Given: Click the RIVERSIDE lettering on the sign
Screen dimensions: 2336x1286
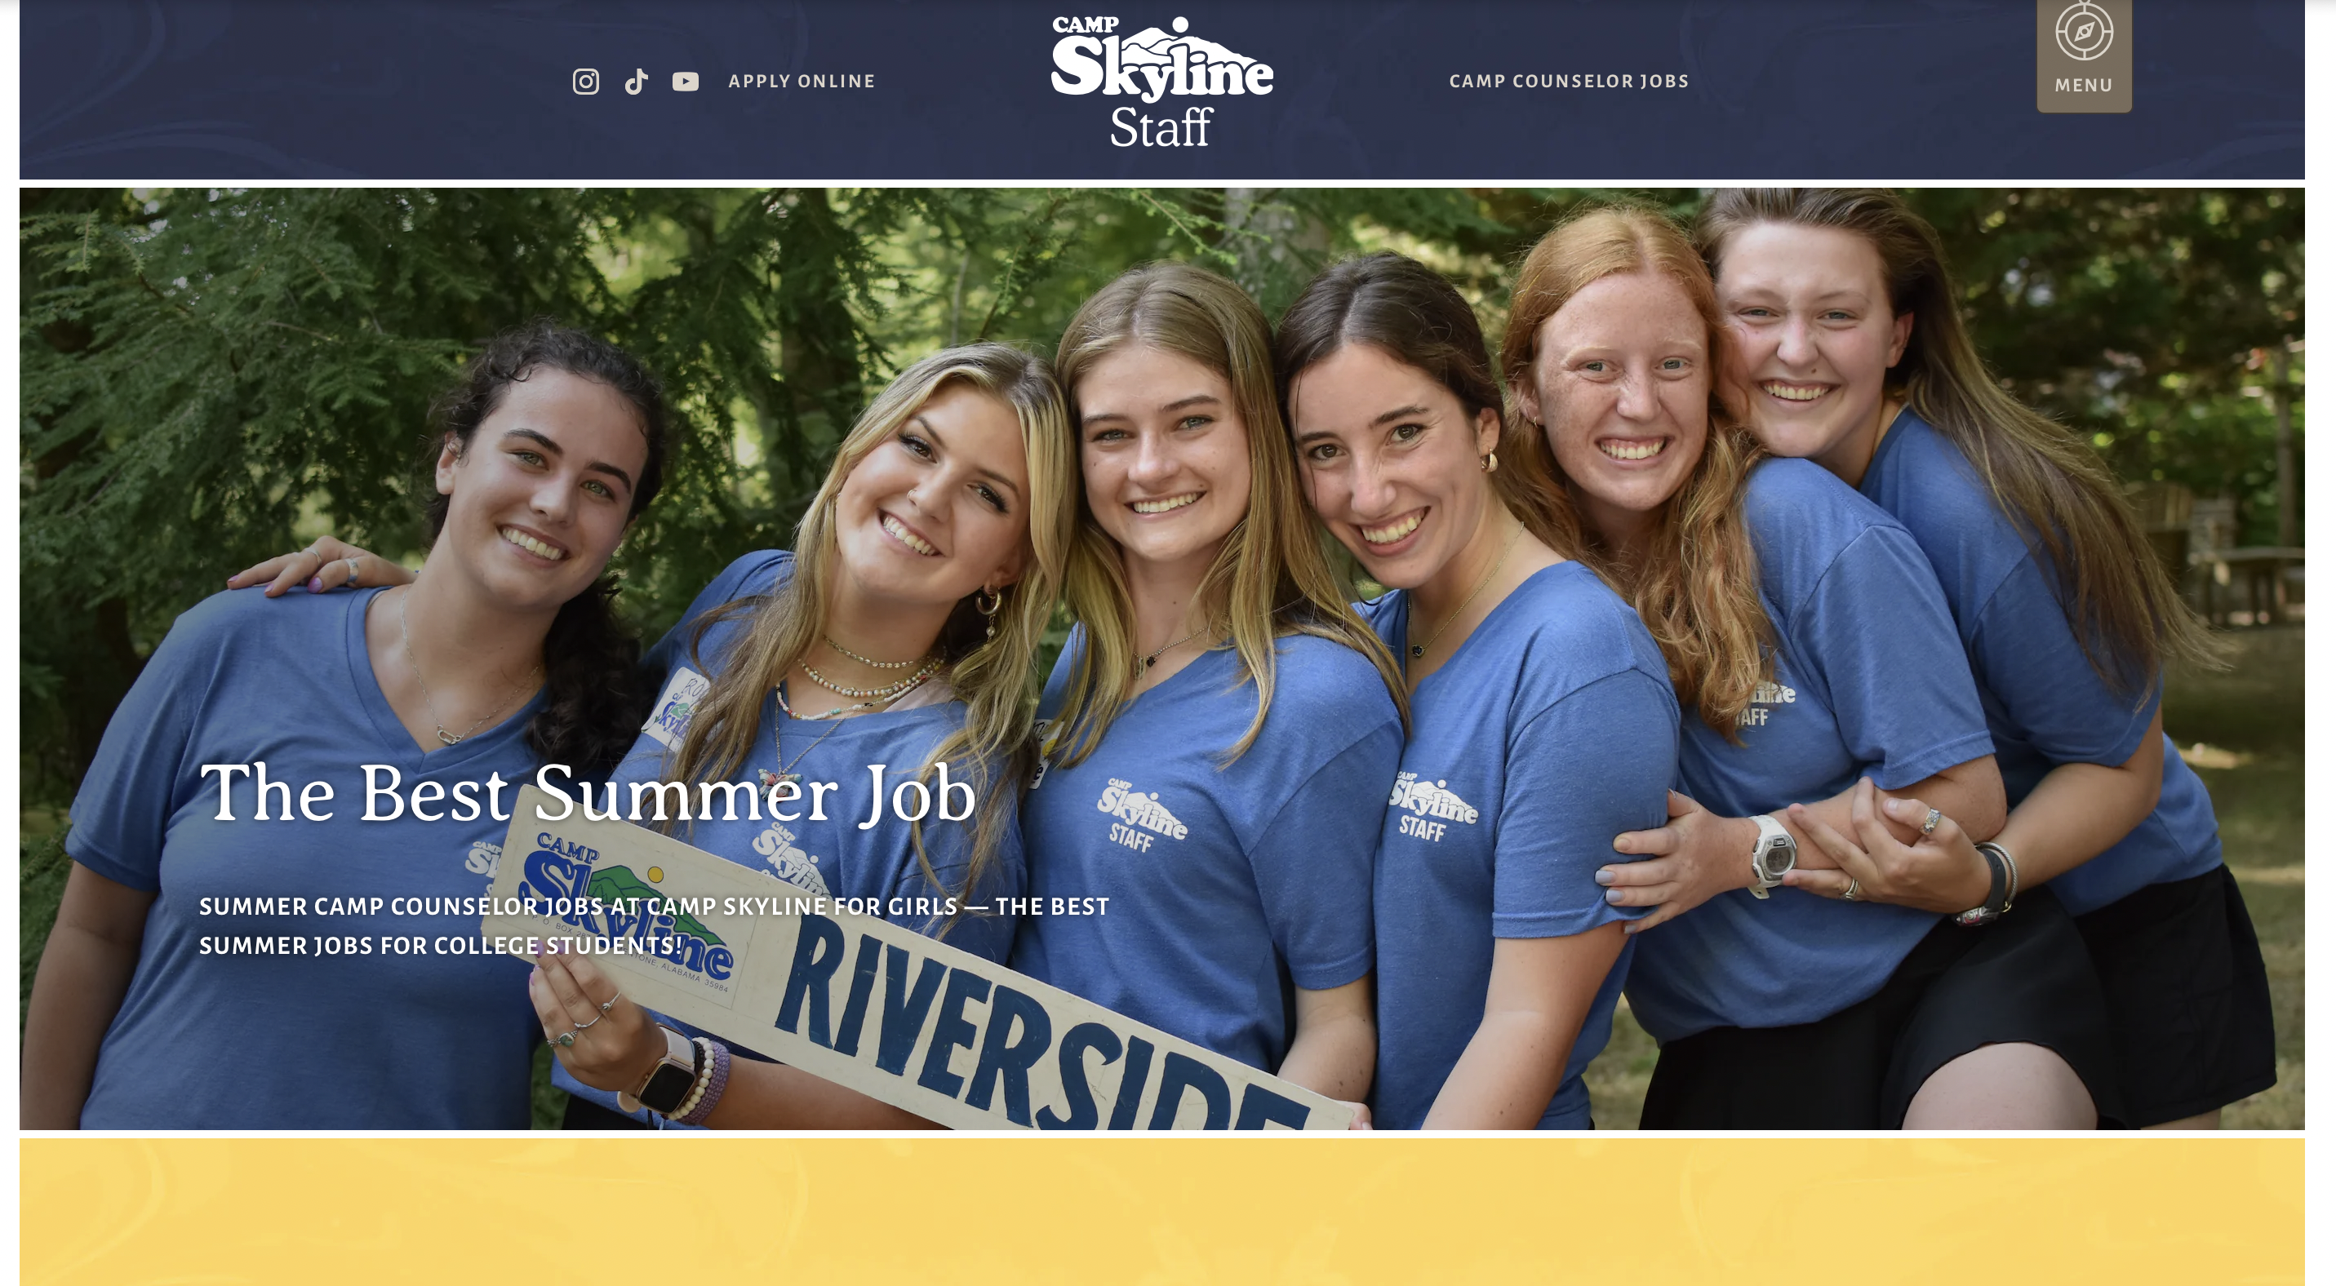Looking at the screenshot, I should pyautogui.click(x=1034, y=1024).
